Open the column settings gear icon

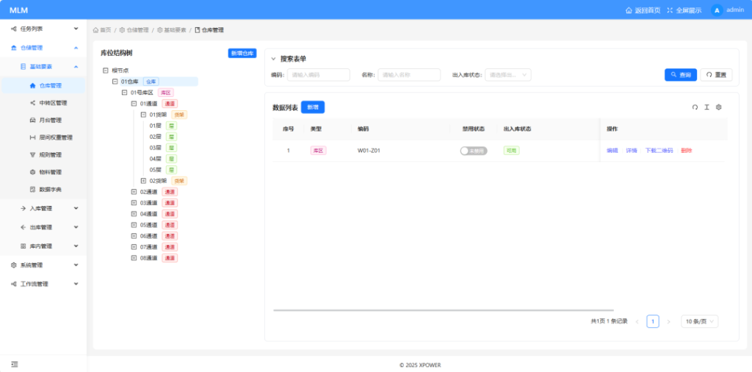[x=719, y=107]
